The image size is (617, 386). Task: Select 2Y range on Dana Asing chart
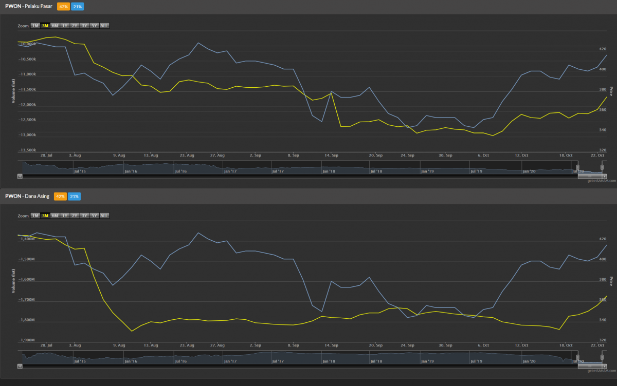pyautogui.click(x=75, y=216)
